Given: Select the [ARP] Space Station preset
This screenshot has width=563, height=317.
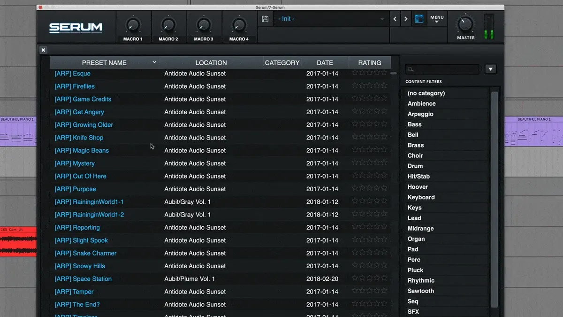Looking at the screenshot, I should tap(83, 279).
